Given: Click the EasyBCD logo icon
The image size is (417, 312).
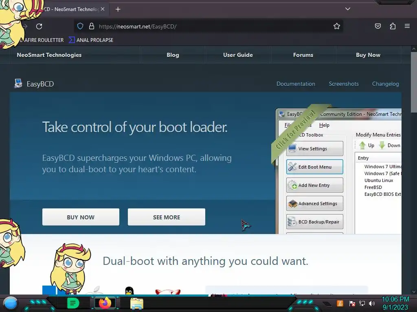Looking at the screenshot, I should click(x=18, y=83).
